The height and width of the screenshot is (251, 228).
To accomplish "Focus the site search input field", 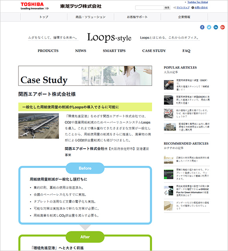I will coord(149,7).
